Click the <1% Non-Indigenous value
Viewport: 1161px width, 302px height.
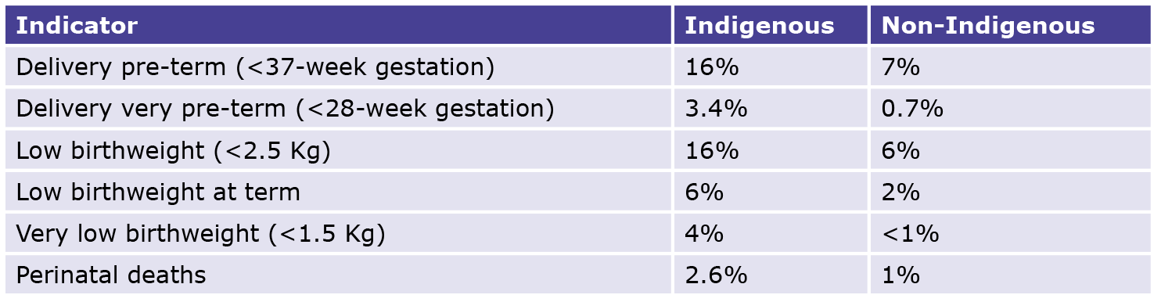910,233
